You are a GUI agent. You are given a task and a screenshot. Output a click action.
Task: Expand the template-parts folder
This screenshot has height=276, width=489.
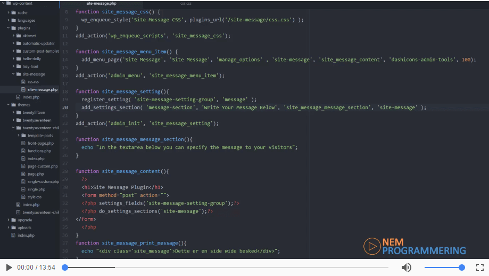pyautogui.click(x=19, y=136)
